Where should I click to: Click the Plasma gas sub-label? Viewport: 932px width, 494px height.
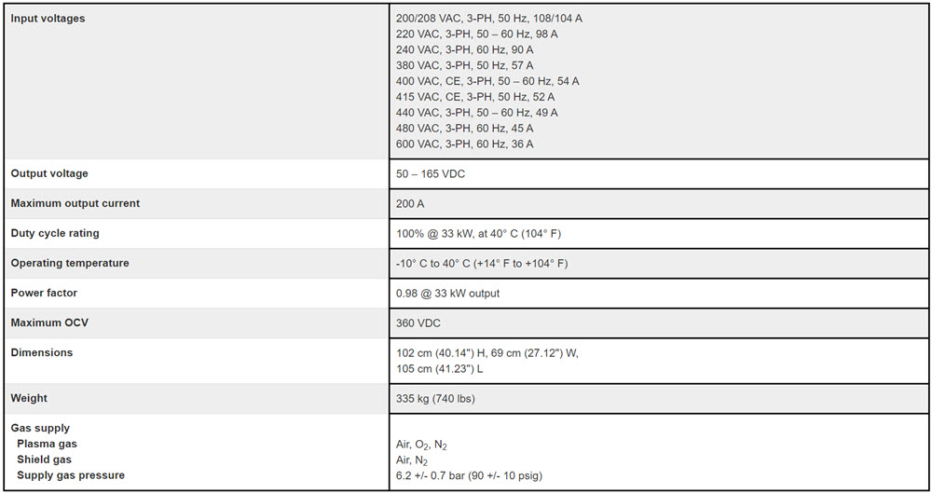click(48, 444)
